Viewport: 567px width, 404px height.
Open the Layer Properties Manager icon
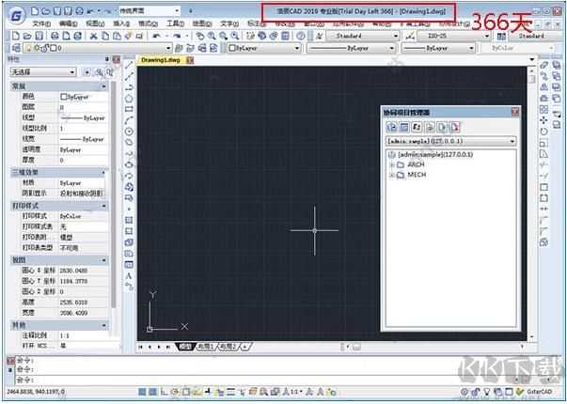click(x=16, y=48)
